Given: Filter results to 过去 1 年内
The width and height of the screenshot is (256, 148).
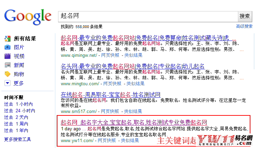Looking at the screenshot, I should (x=16, y=131).
